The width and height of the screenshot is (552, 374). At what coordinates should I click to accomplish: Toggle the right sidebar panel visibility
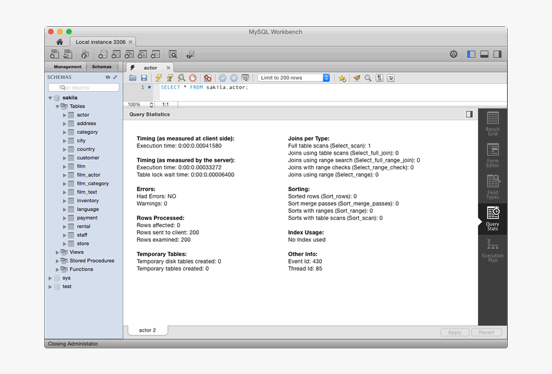[x=497, y=54]
